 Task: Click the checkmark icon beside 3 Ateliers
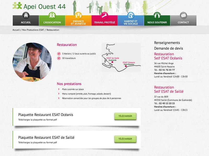(59, 54)
